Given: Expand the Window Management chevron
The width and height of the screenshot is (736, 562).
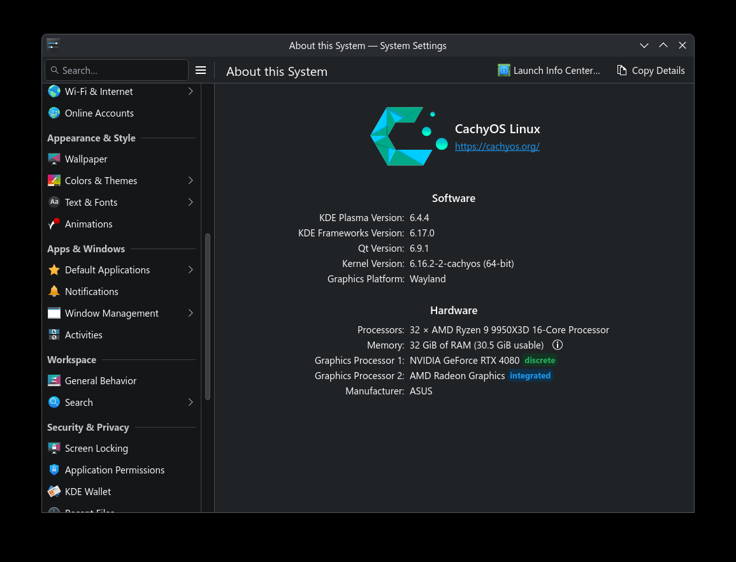Looking at the screenshot, I should pos(191,313).
